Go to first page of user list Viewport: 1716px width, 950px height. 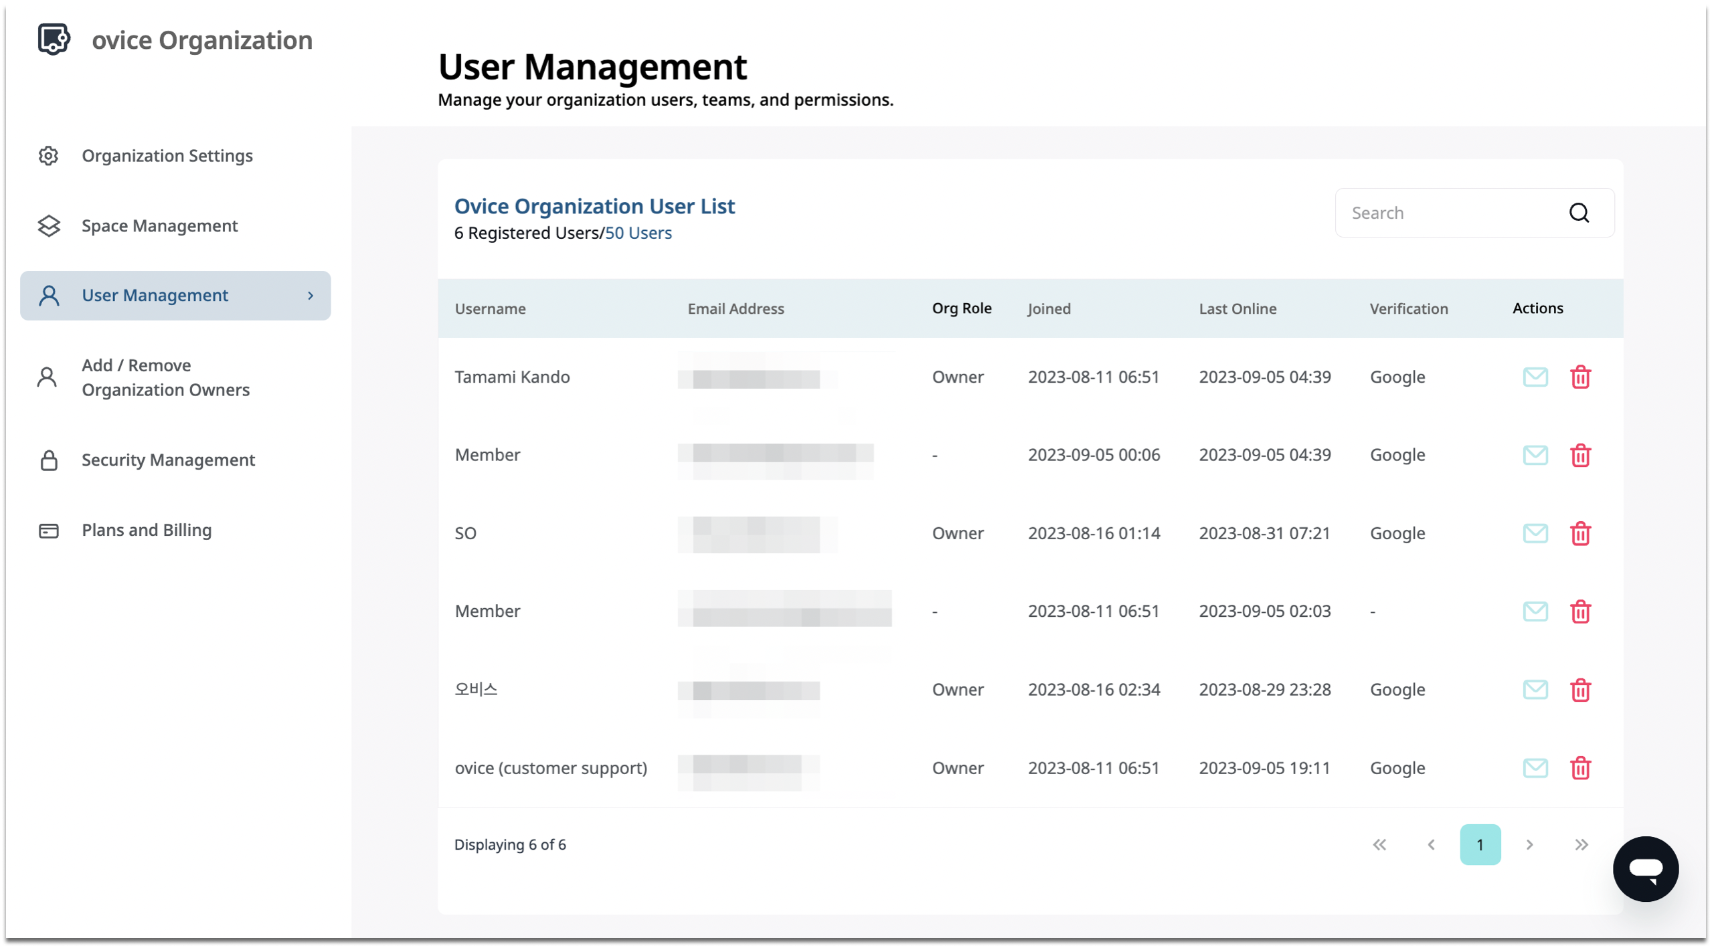(x=1379, y=845)
